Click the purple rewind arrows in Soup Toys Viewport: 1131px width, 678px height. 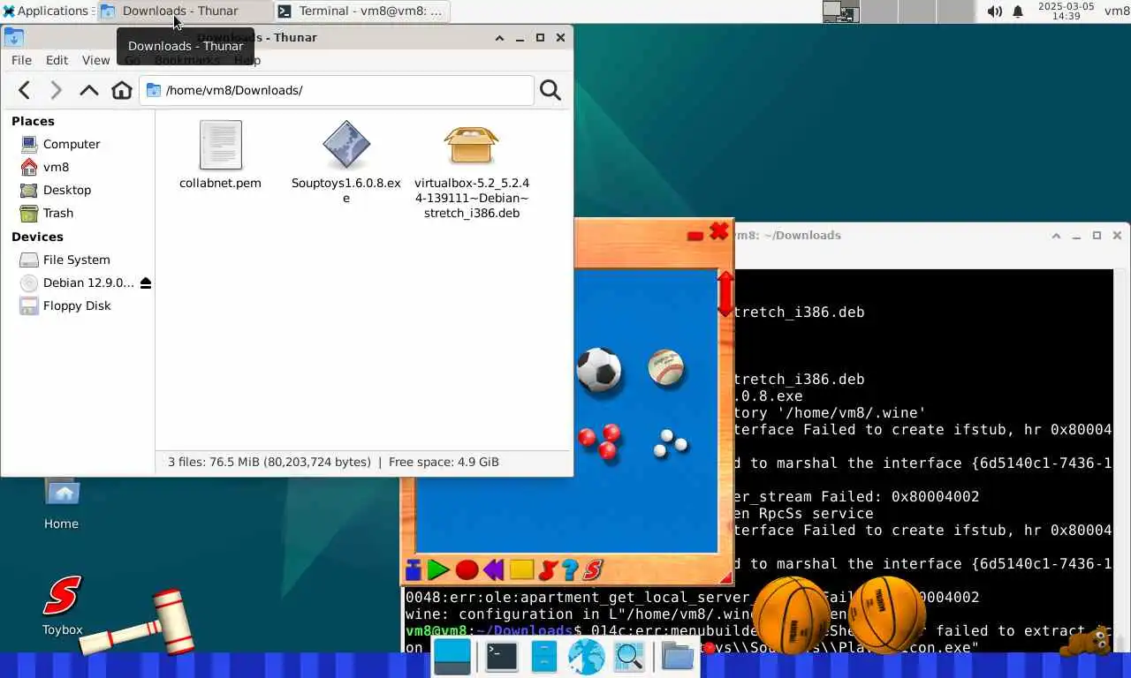[x=493, y=570]
